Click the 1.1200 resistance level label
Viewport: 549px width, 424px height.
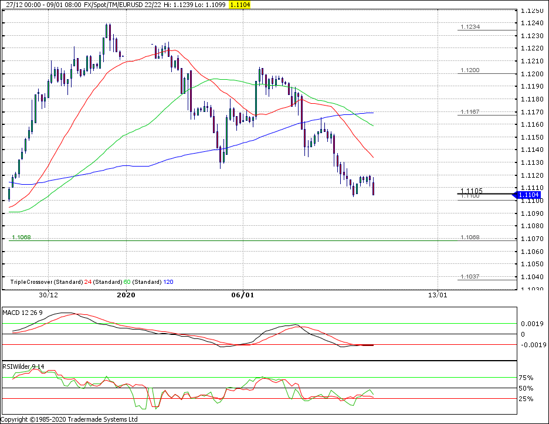470,70
